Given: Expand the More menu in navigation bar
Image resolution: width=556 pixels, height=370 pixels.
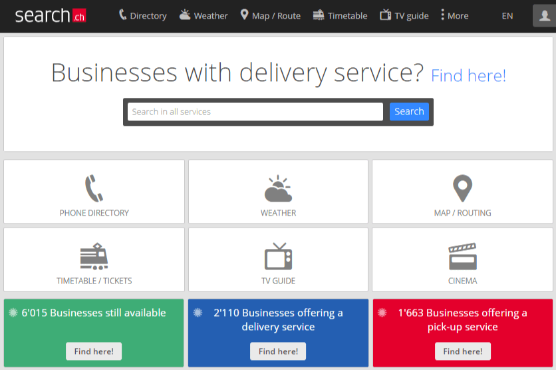Looking at the screenshot, I should coord(455,15).
